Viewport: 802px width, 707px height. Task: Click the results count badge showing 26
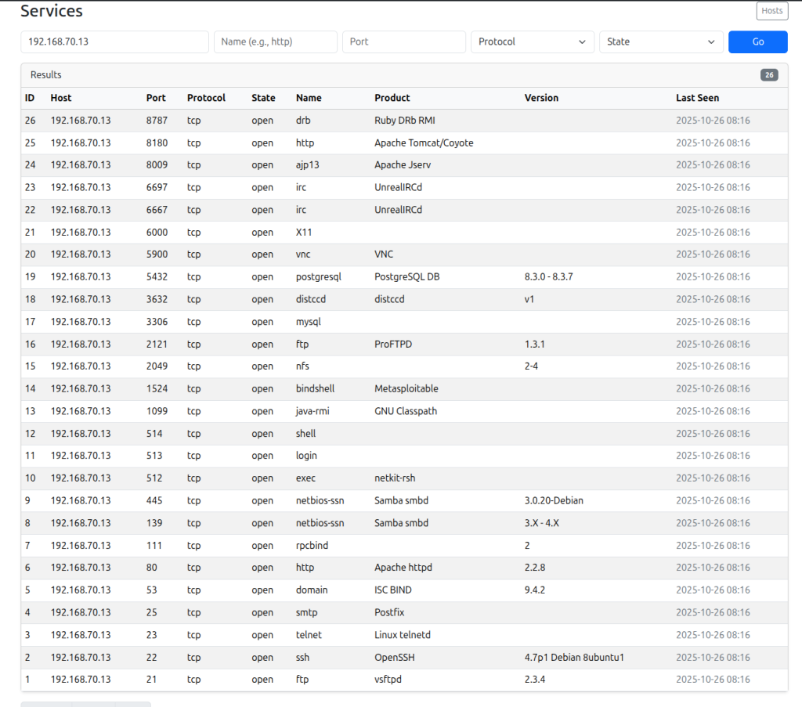[768, 75]
